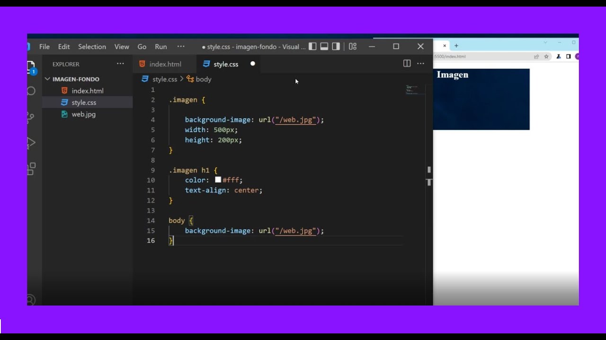Toggle the secondary side bar
Image resolution: width=606 pixels, height=340 pixels.
coord(336,46)
